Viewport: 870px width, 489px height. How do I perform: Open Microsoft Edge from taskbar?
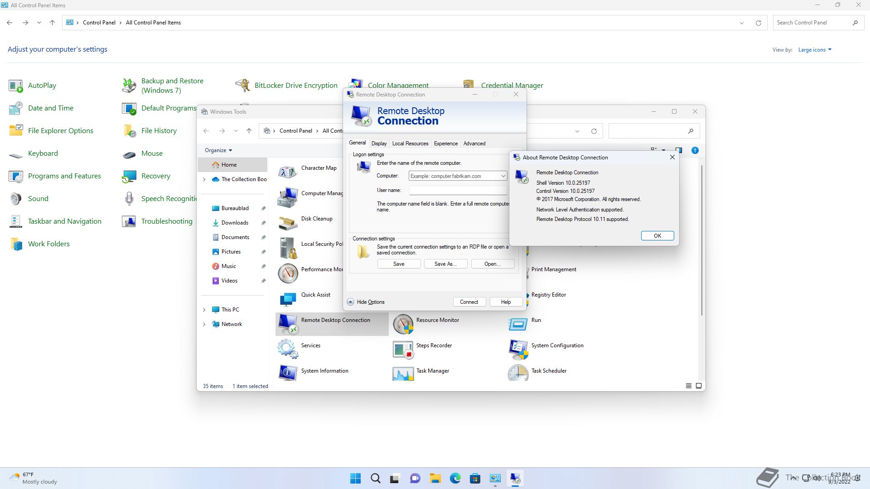click(x=455, y=479)
